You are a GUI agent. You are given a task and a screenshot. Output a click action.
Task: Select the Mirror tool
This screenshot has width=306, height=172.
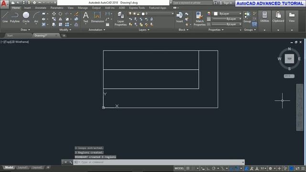tap(60, 19)
